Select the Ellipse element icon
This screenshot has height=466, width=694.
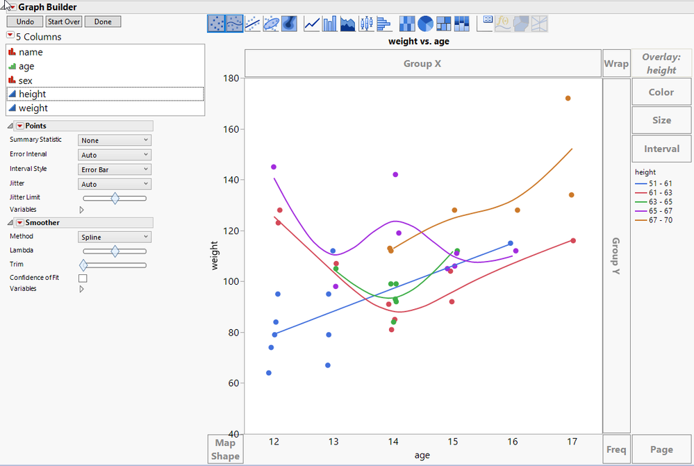tap(271, 24)
